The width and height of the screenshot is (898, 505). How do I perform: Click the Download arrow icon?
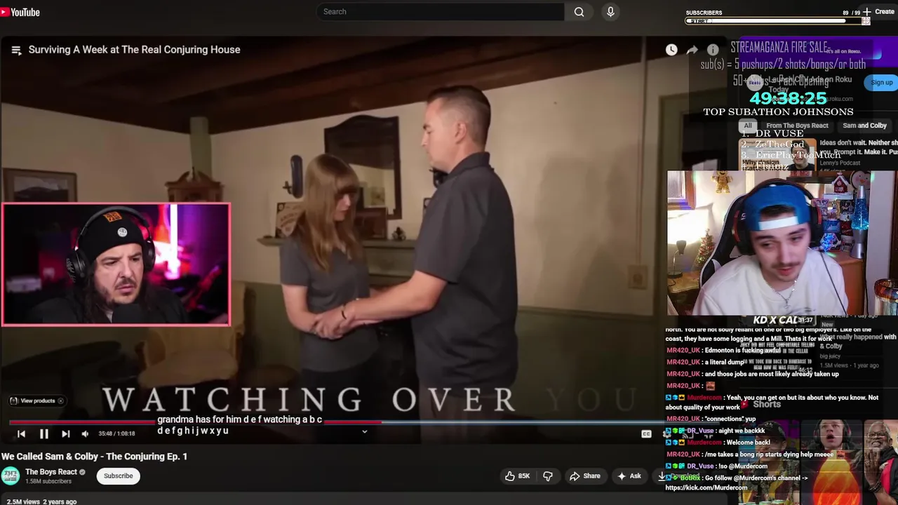pyautogui.click(x=662, y=476)
